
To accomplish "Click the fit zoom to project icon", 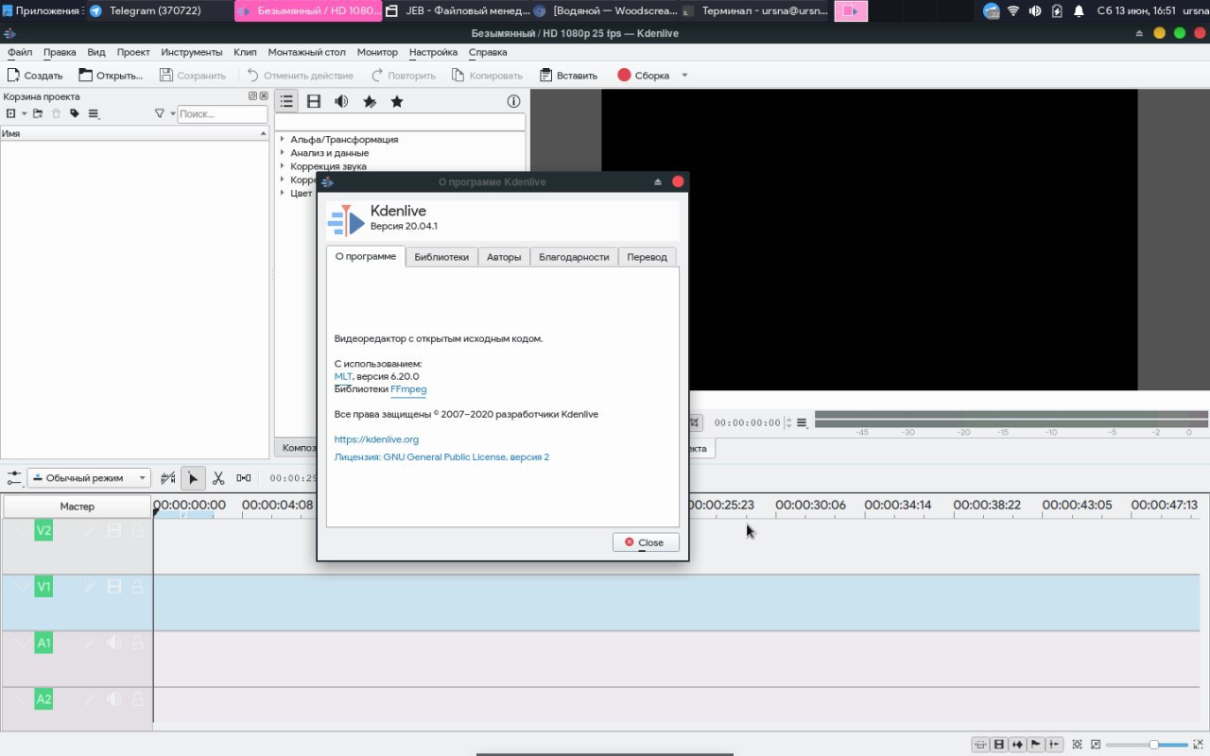I will (1078, 745).
